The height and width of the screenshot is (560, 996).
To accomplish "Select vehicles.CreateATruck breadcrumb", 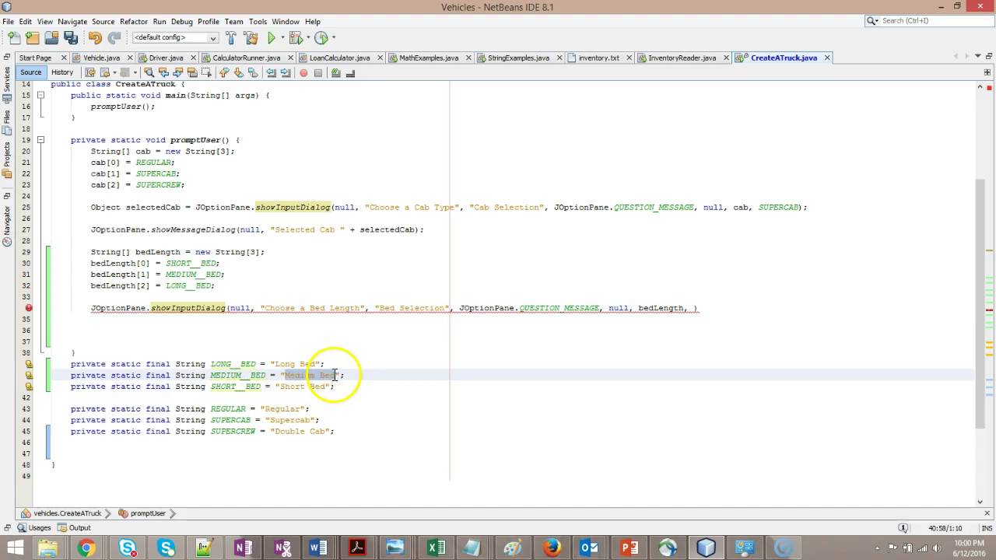I will tap(62, 513).
